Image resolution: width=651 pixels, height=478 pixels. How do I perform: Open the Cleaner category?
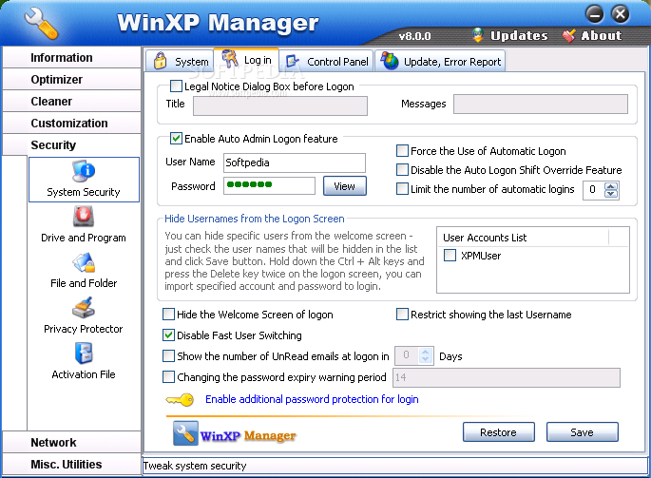[71, 102]
